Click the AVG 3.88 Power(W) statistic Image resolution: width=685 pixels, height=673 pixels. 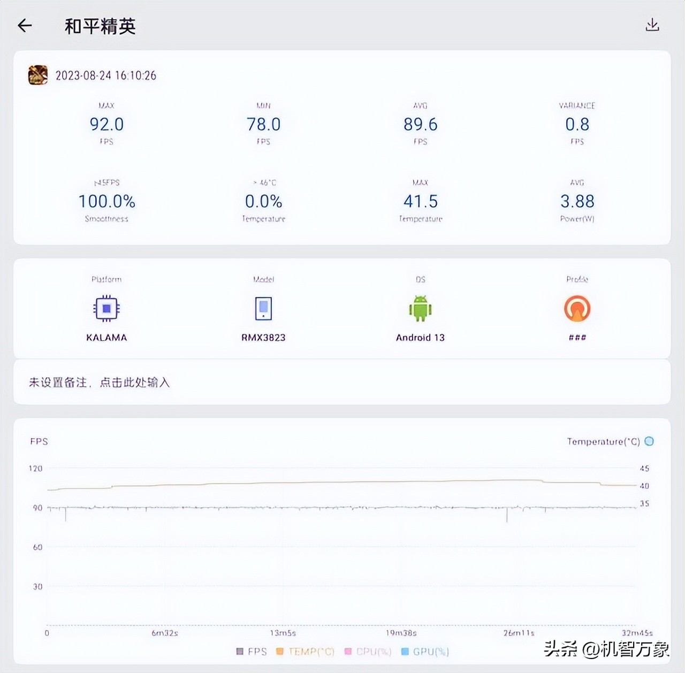click(x=577, y=202)
